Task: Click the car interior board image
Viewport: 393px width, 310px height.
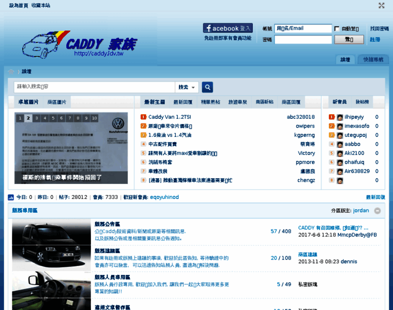Action: (51, 291)
